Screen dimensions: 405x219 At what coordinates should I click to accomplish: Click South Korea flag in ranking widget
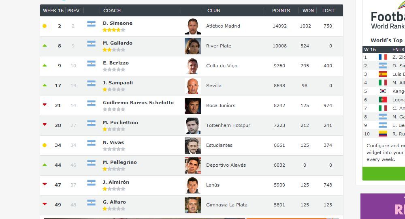(x=383, y=91)
